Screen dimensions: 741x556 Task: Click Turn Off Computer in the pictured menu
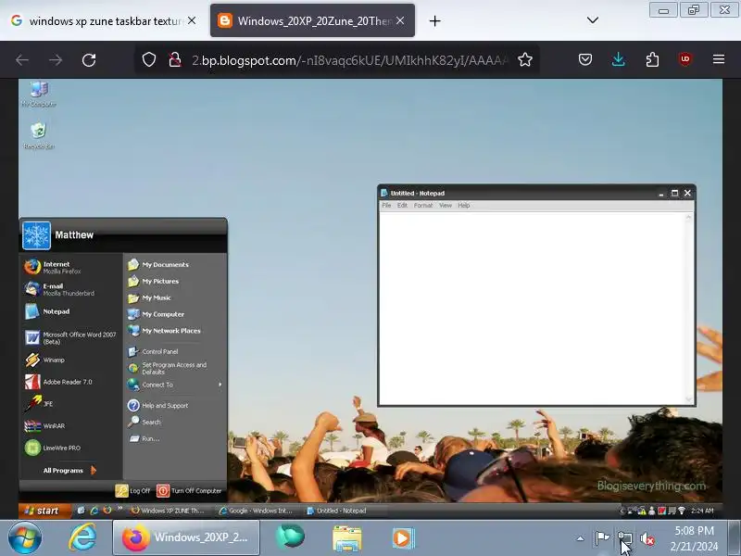coord(190,491)
